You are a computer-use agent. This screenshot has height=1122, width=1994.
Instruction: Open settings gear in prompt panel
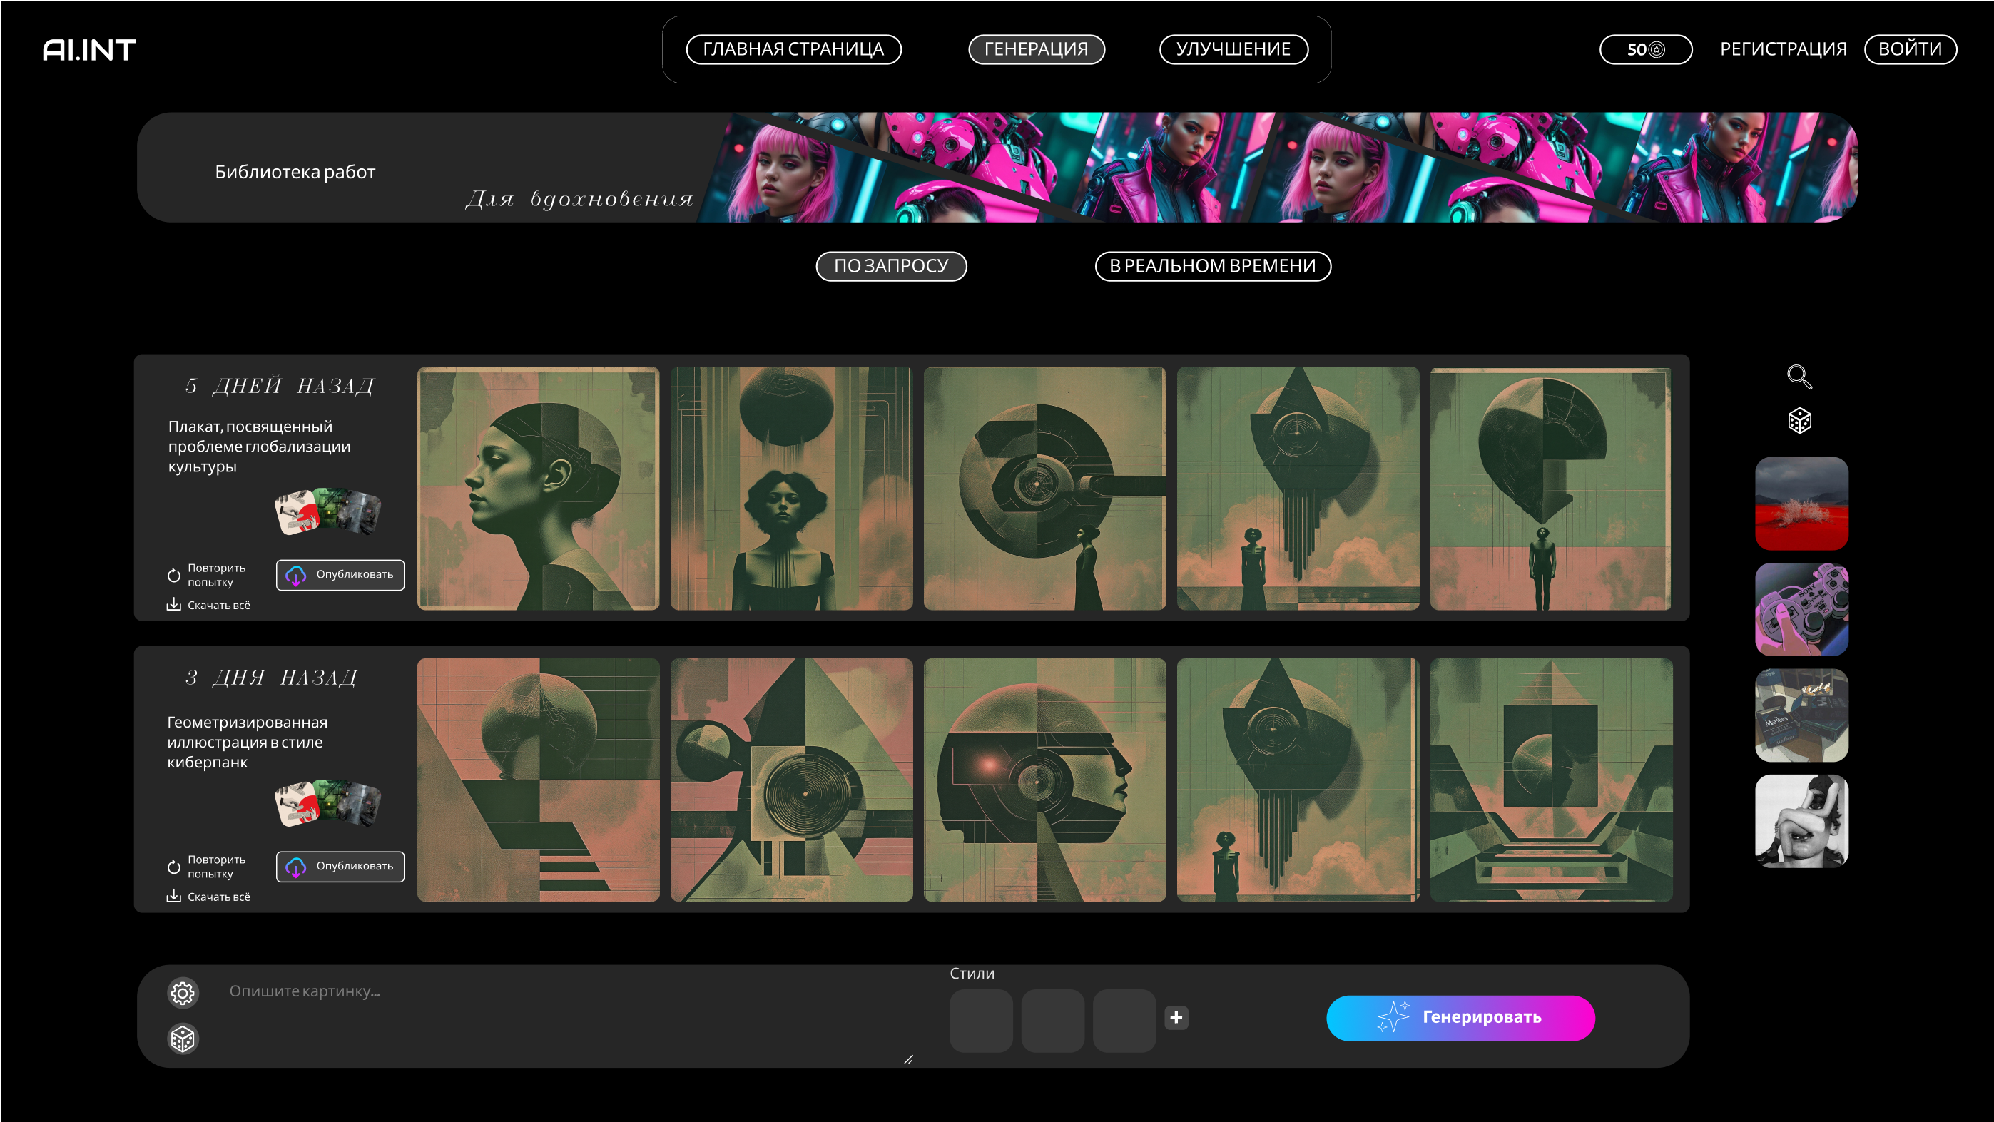tap(183, 993)
